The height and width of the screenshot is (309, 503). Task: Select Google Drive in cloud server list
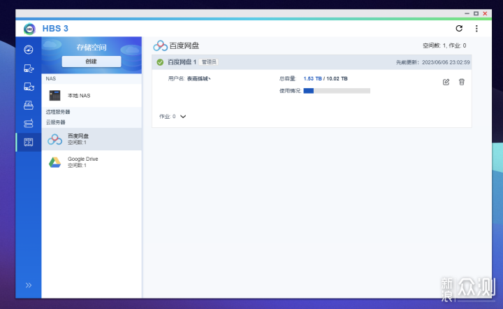[x=92, y=162]
